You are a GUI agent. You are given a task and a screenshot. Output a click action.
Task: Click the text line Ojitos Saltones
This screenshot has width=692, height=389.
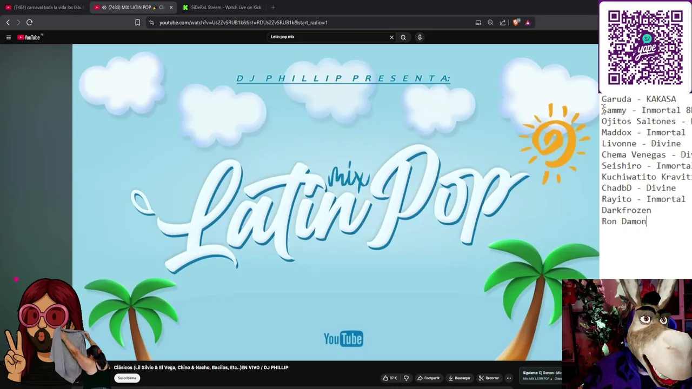(x=647, y=122)
